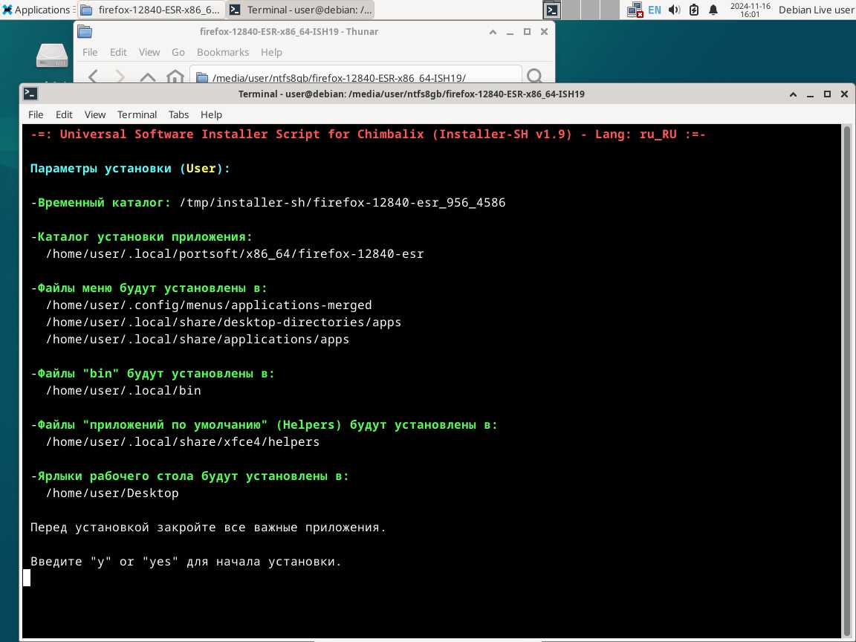This screenshot has height=642, width=856.
Task: Open the Debian Live user menu
Action: [816, 10]
